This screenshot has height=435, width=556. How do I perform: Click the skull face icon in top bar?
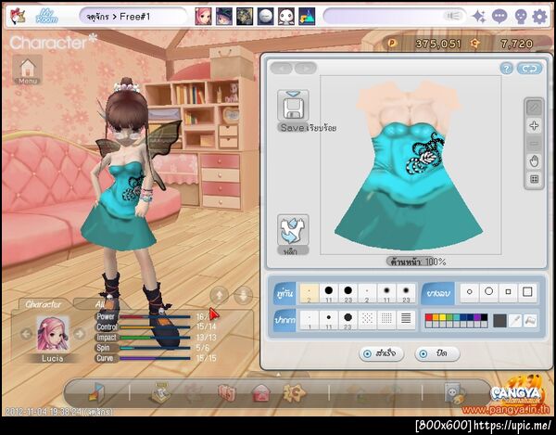point(520,17)
